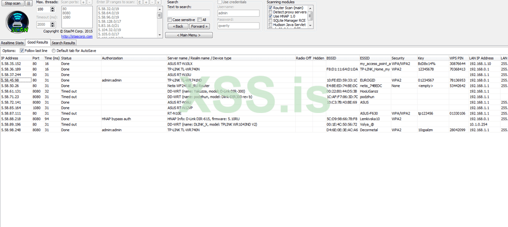
Task: Sort by the Time (ms) column header
Action: (x=52, y=58)
